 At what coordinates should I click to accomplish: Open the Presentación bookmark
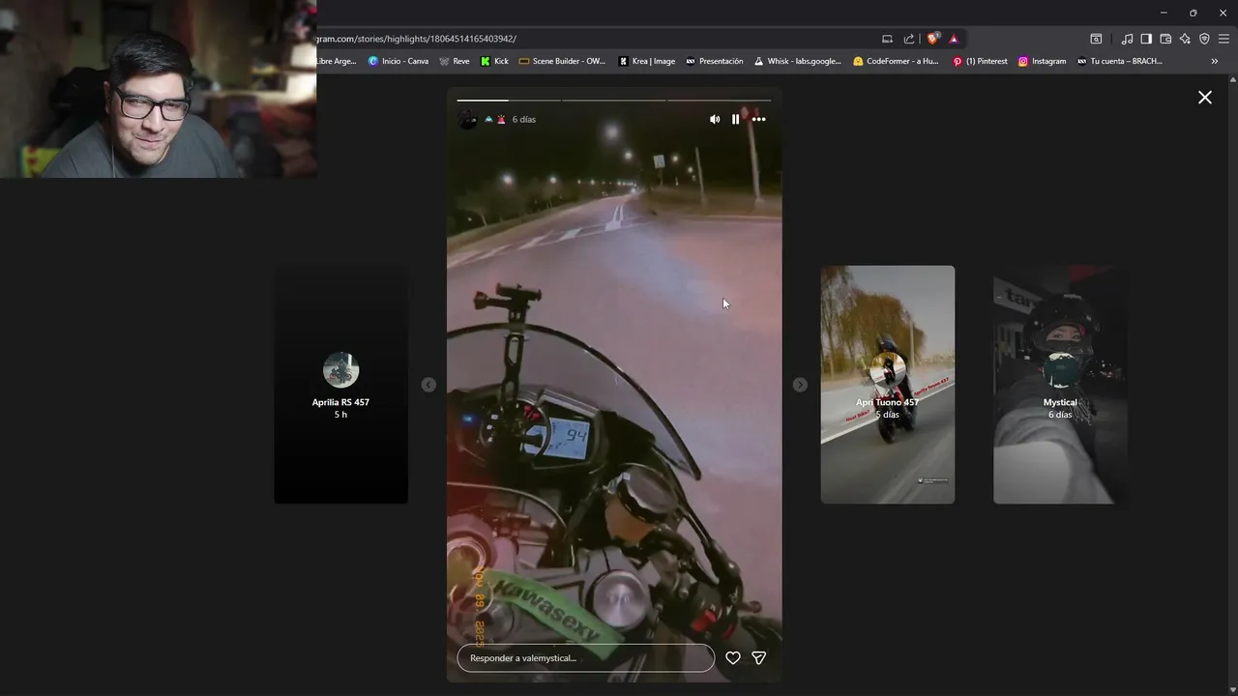coord(715,61)
